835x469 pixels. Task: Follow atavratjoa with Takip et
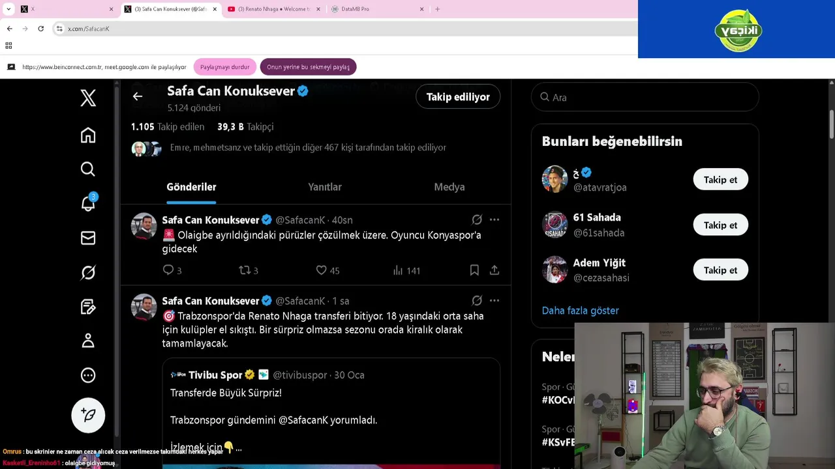(x=720, y=180)
